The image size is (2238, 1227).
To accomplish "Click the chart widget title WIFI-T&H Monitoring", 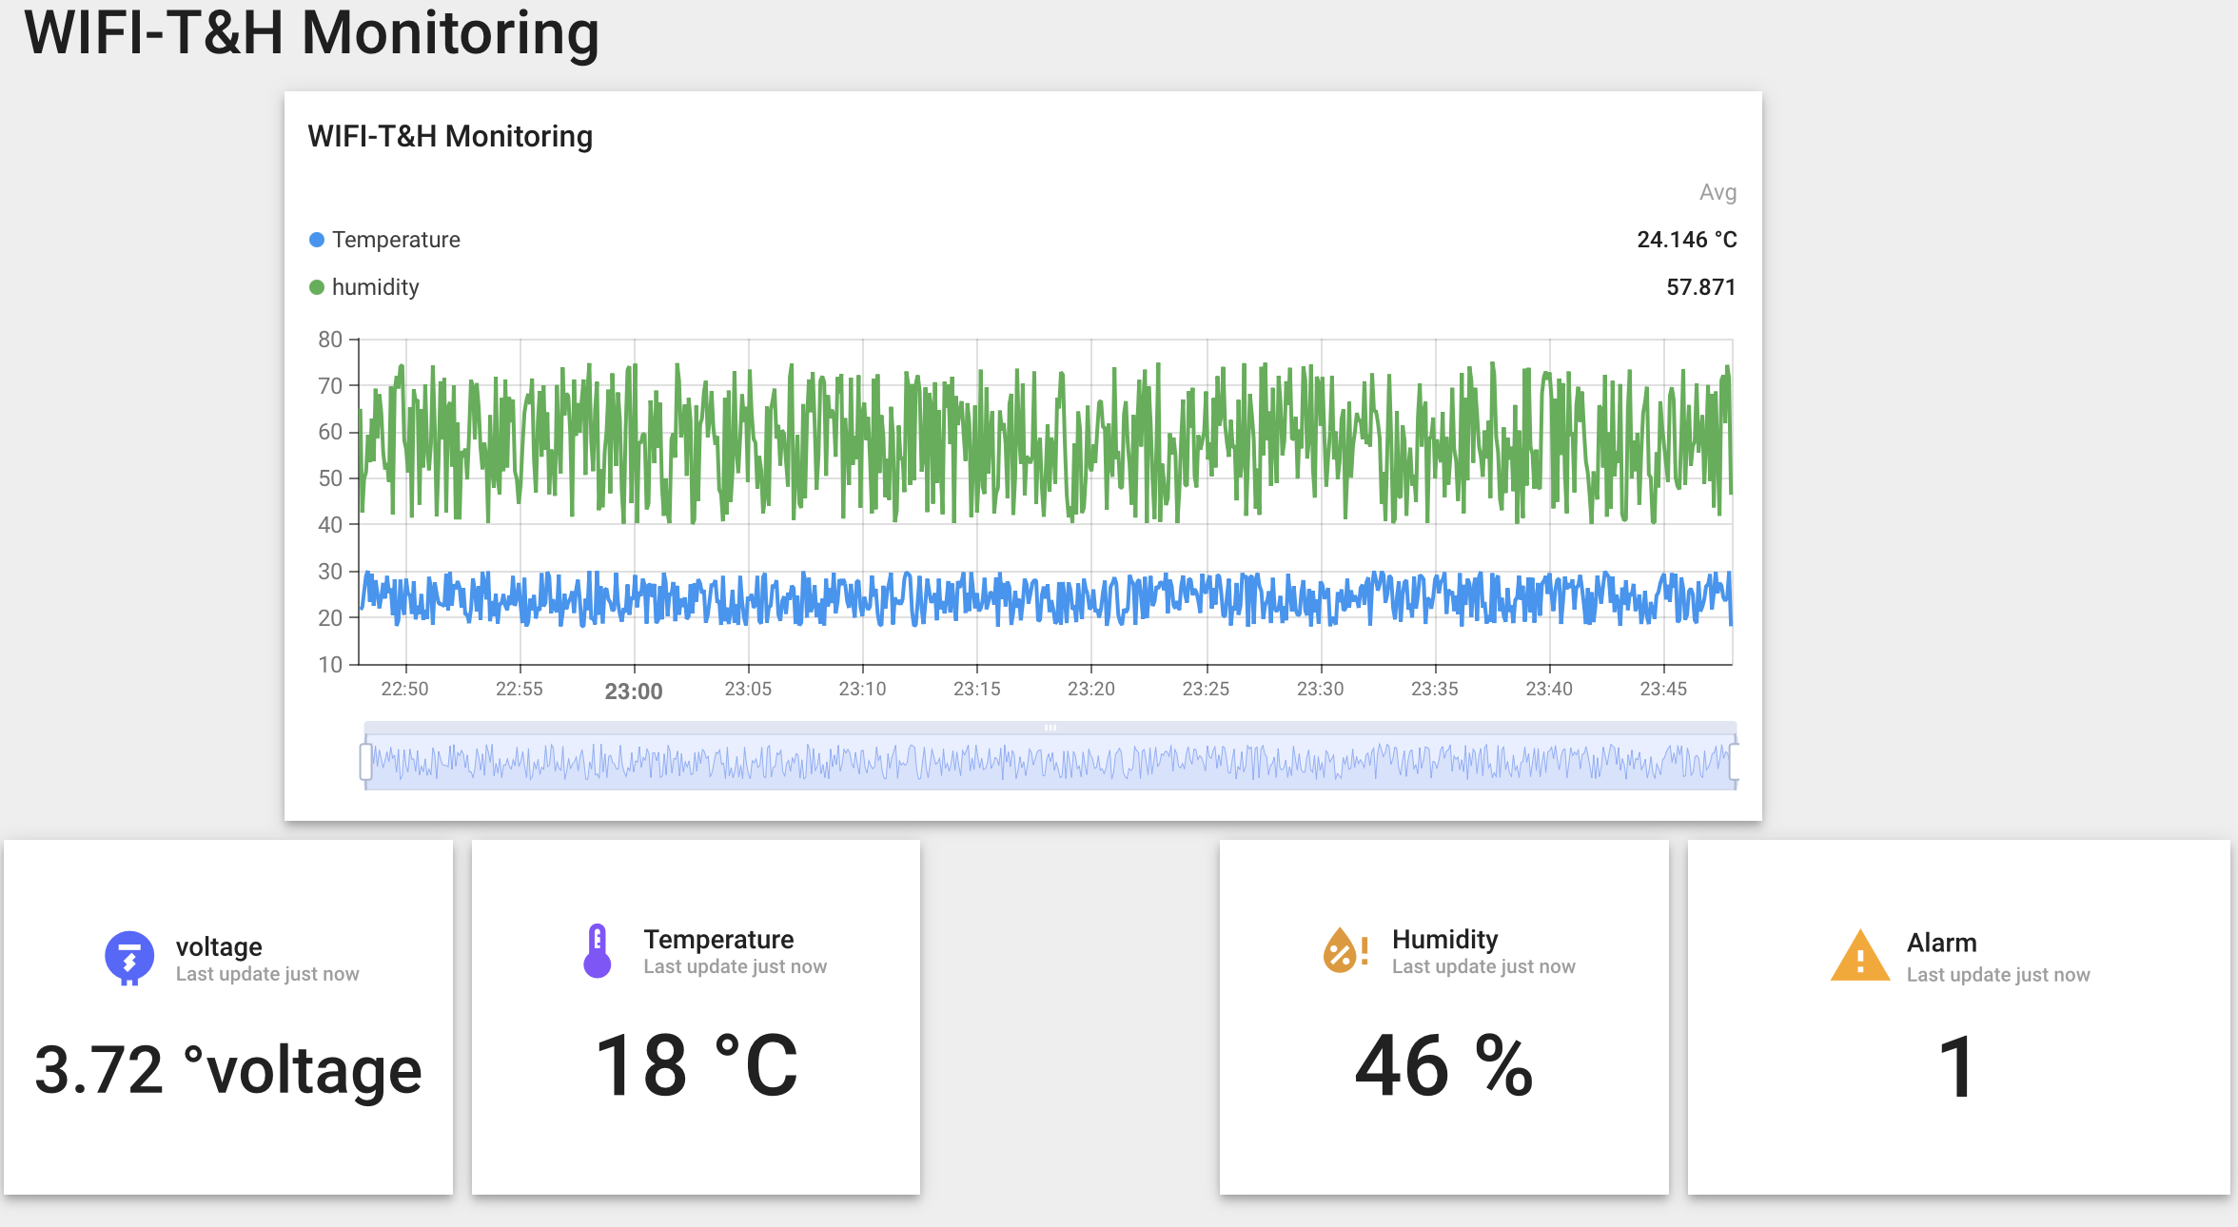I will [x=450, y=137].
